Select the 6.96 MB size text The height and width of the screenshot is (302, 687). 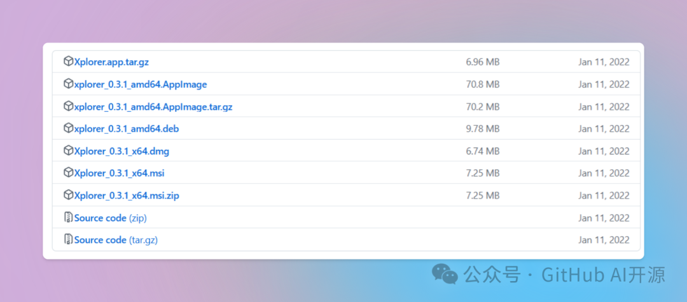coord(483,62)
